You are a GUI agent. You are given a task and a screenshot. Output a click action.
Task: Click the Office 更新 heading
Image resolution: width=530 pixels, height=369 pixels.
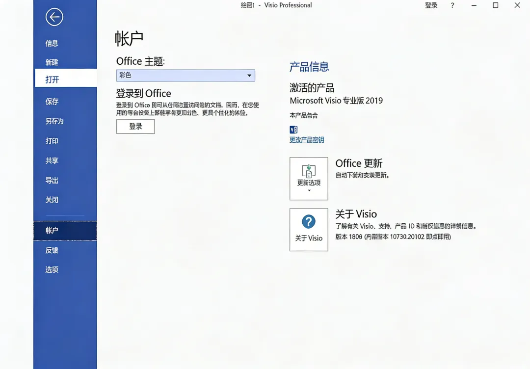click(x=359, y=163)
